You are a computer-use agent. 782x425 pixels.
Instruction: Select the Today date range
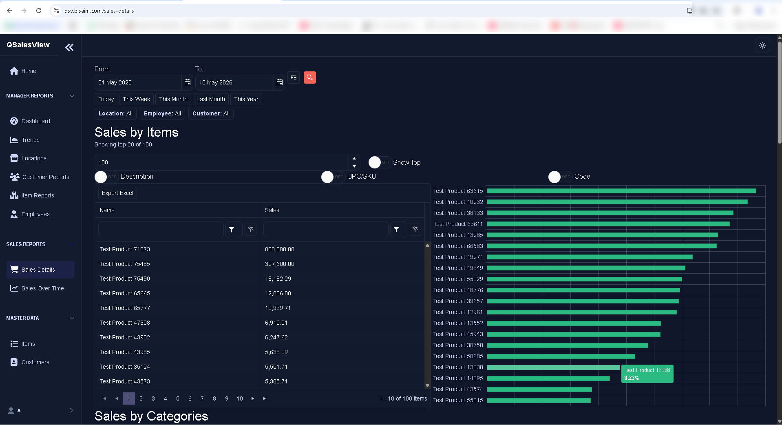(x=106, y=99)
